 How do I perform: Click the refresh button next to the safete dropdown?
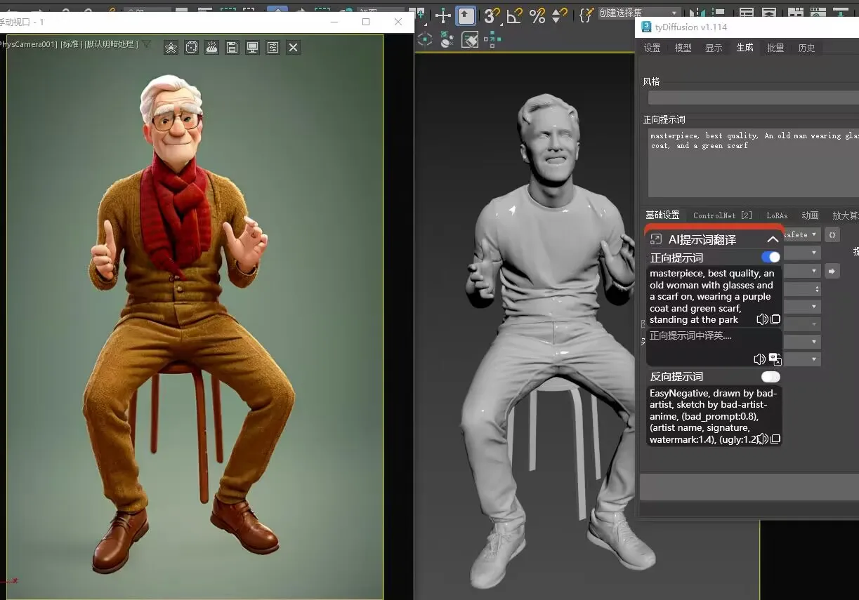[x=832, y=235]
